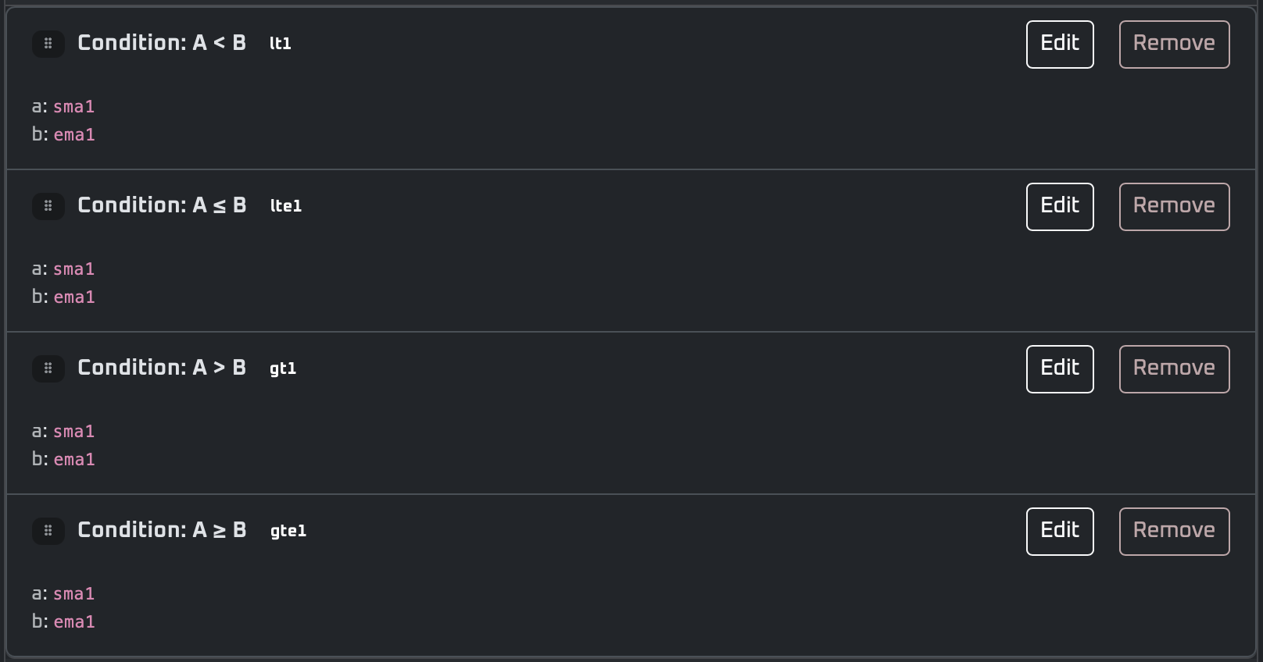This screenshot has width=1263, height=662.
Task: Click the ema1 value in gt1 condition
Action: 74,460
